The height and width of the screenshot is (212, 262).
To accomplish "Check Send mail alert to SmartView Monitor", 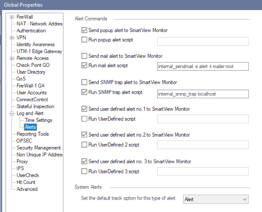I will [x=84, y=56].
